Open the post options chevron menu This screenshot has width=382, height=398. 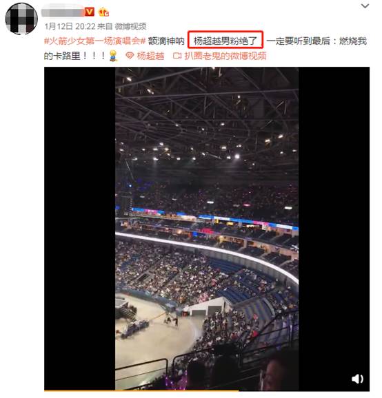pos(365,6)
